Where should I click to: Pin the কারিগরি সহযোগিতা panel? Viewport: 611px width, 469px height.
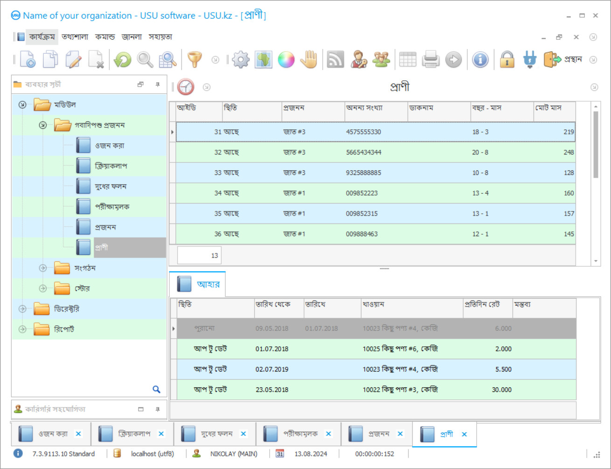[158, 409]
